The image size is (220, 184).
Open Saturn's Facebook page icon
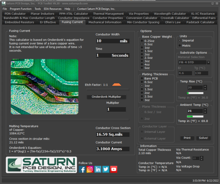point(82,169)
